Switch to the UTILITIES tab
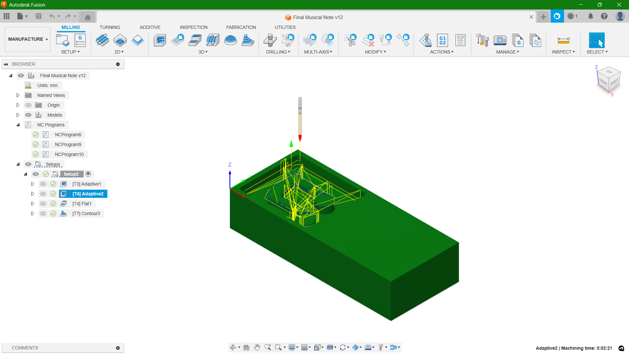Image resolution: width=629 pixels, height=354 pixels. pos(285,27)
